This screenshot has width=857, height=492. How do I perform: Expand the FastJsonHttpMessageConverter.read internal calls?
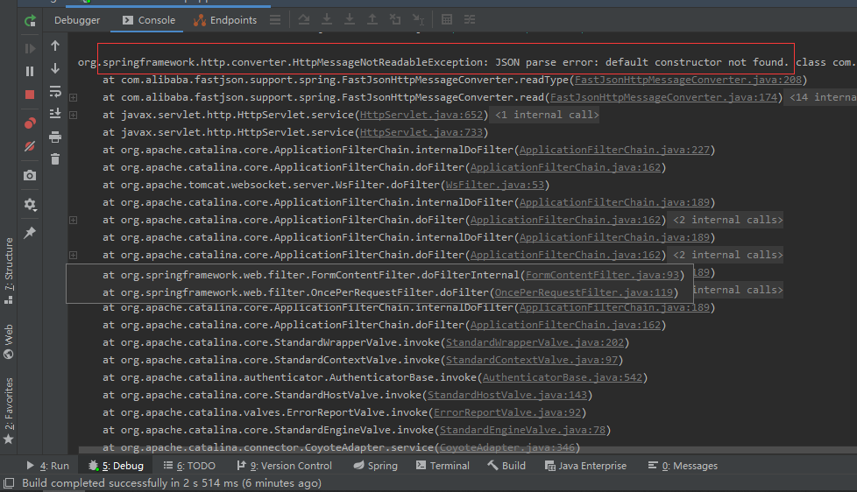point(74,98)
